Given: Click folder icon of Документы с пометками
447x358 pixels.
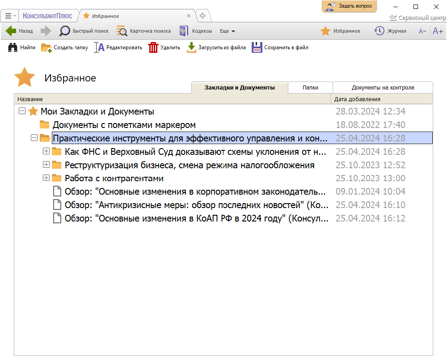Looking at the screenshot, I should tap(44, 124).
